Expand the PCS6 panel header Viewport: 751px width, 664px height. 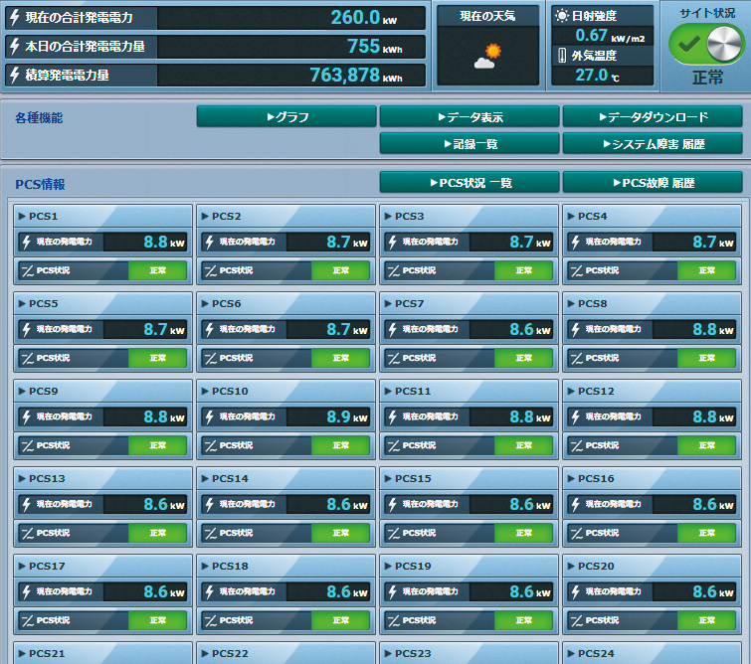point(285,303)
